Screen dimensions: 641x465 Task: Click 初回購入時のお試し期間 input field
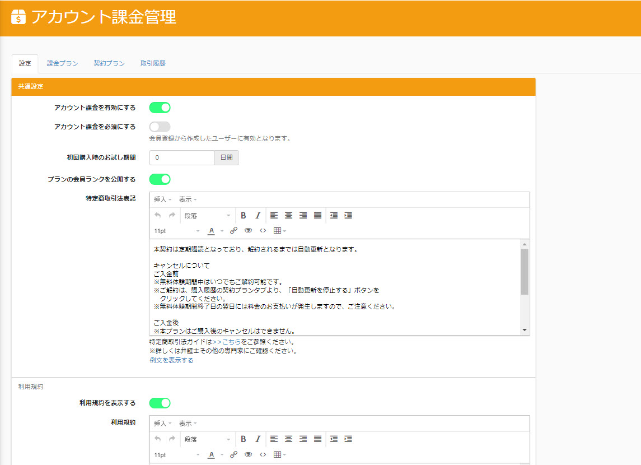point(182,158)
